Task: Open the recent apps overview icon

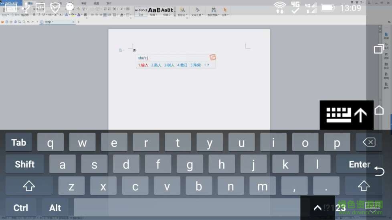Action: click(x=379, y=49)
